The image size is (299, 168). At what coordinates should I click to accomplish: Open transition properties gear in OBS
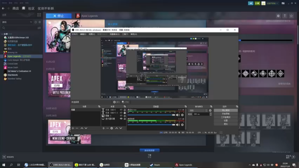click(210, 111)
